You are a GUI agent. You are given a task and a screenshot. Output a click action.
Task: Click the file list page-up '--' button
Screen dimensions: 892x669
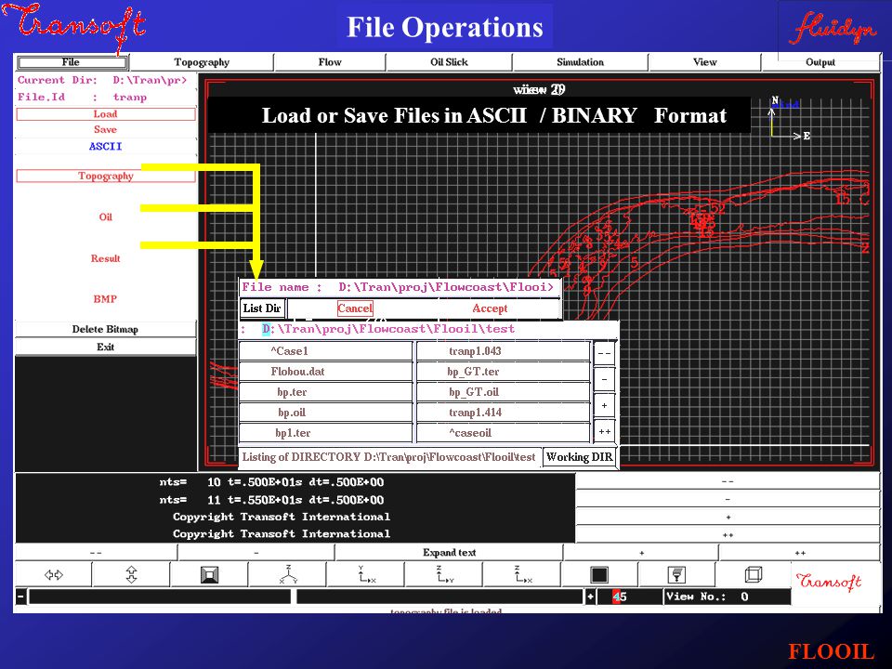(604, 353)
